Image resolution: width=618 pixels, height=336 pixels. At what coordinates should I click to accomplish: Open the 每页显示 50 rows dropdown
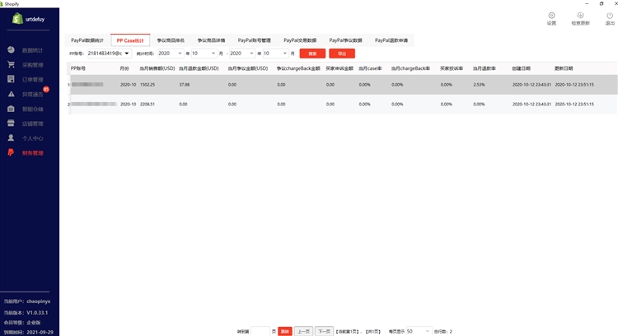coord(419,331)
